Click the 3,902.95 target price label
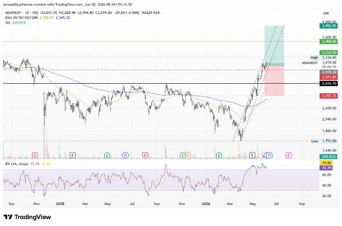The height and width of the screenshot is (226, 342). (328, 26)
